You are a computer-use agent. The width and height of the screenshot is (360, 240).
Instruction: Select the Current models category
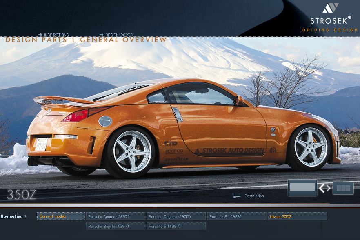[x=61, y=216]
